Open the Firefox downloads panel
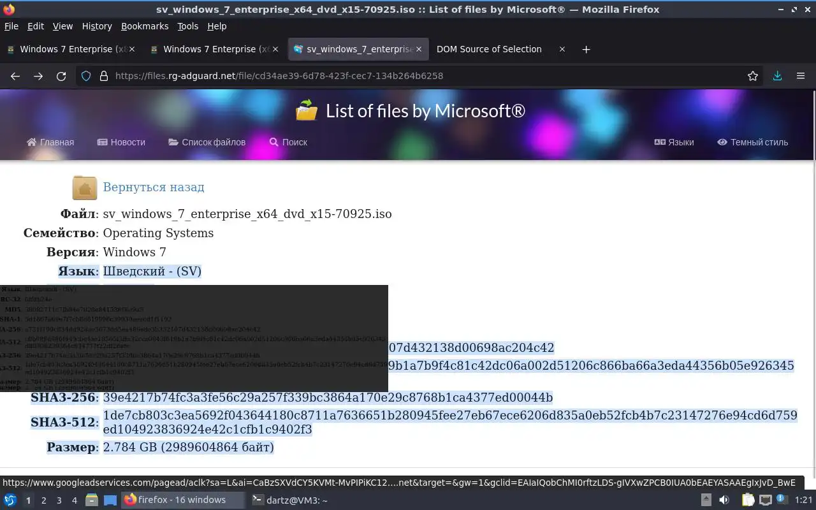The image size is (816, 510). [x=777, y=76]
